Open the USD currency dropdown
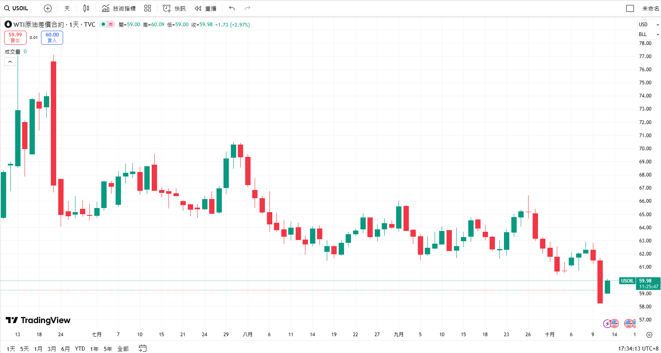The width and height of the screenshot is (661, 353). coord(649,25)
